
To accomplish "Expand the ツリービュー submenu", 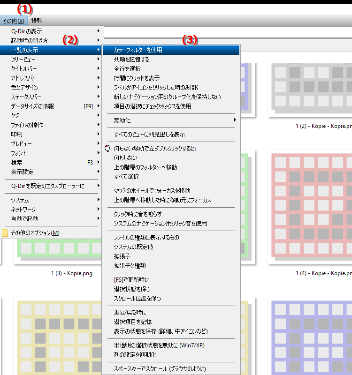I will click(52, 60).
